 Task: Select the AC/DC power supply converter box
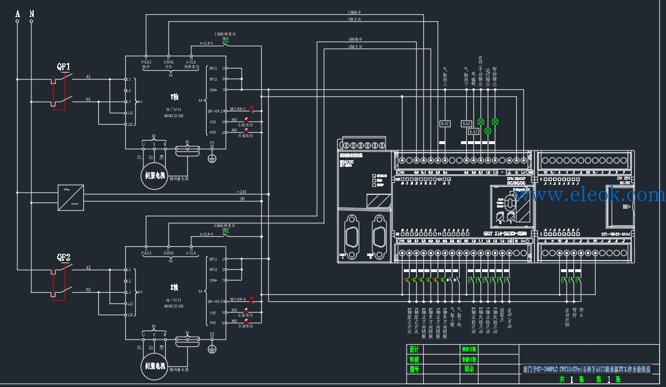coord(71,198)
